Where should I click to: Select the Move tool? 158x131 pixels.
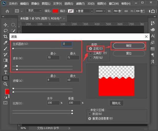pos(5,25)
